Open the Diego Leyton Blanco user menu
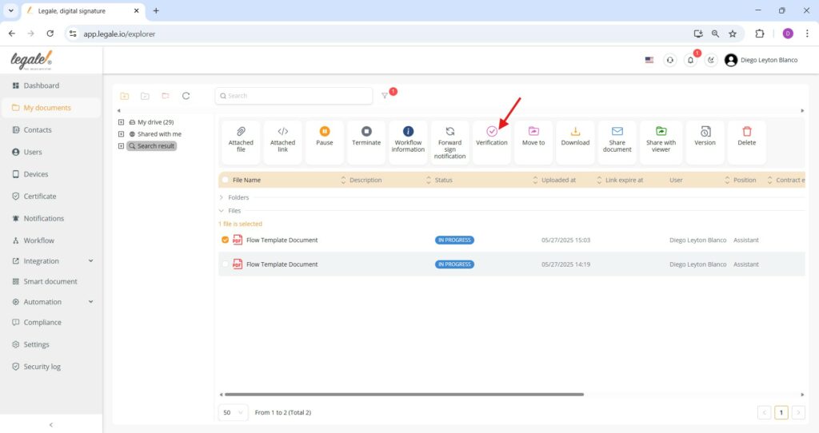This screenshot has width=819, height=433. click(x=761, y=60)
